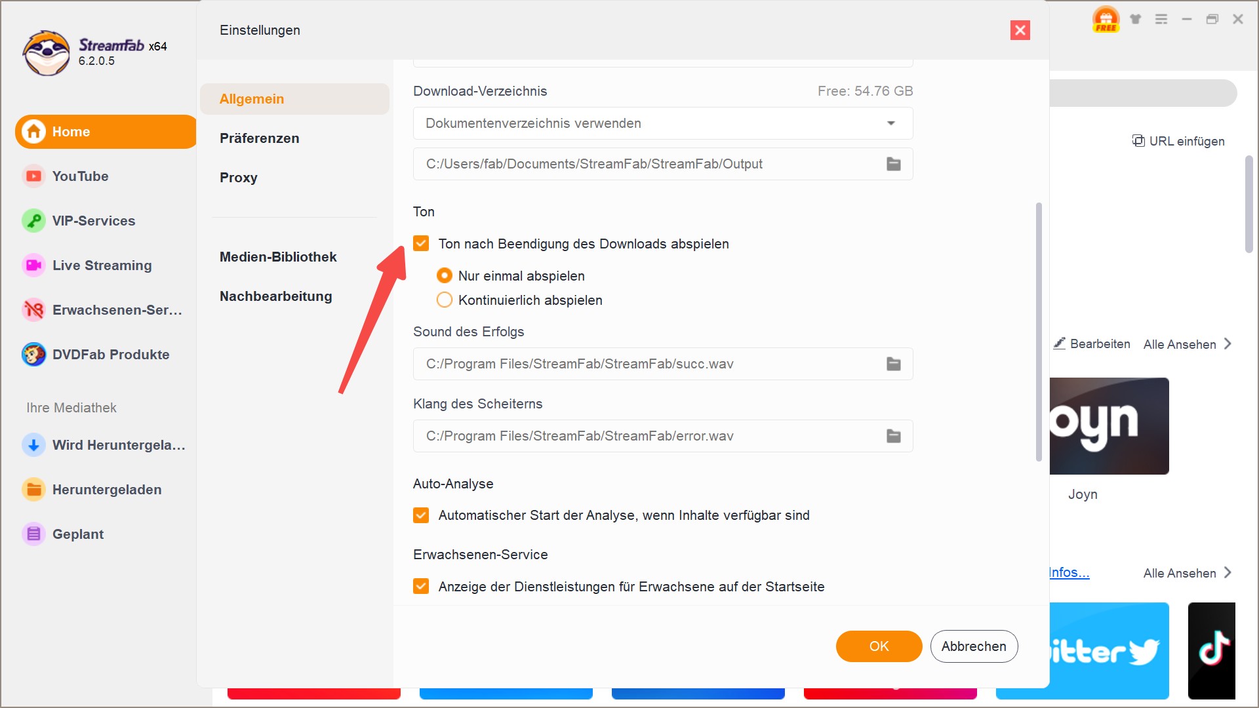This screenshot has width=1259, height=708.
Task: Open Proxy settings section
Action: [239, 178]
